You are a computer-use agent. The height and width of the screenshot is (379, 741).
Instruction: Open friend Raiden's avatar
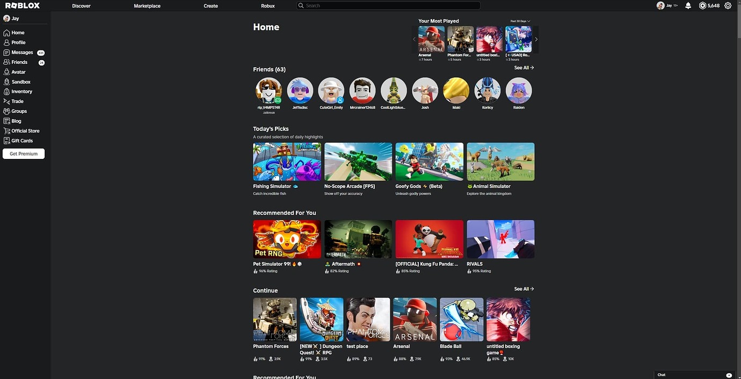pyautogui.click(x=519, y=91)
